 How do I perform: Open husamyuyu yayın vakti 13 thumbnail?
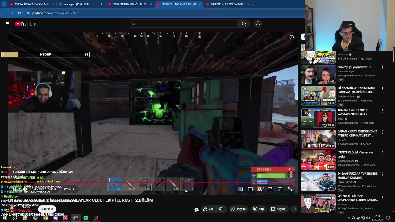tap(318, 75)
